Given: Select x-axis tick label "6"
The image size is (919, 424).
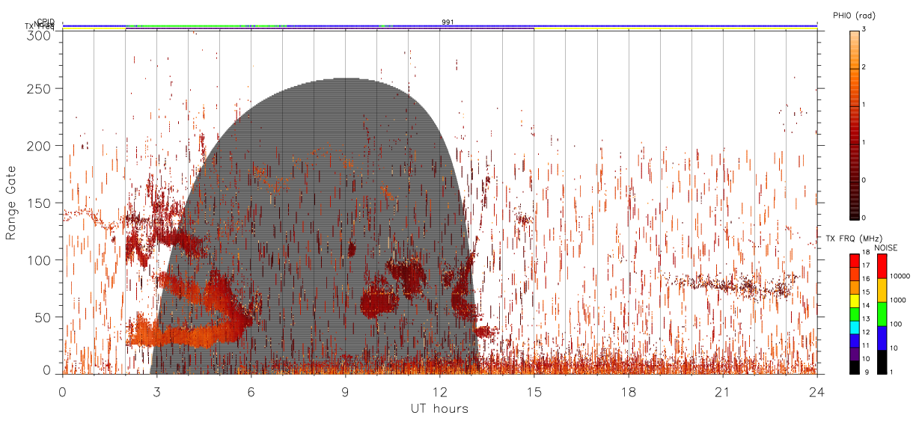Looking at the screenshot, I should [251, 392].
